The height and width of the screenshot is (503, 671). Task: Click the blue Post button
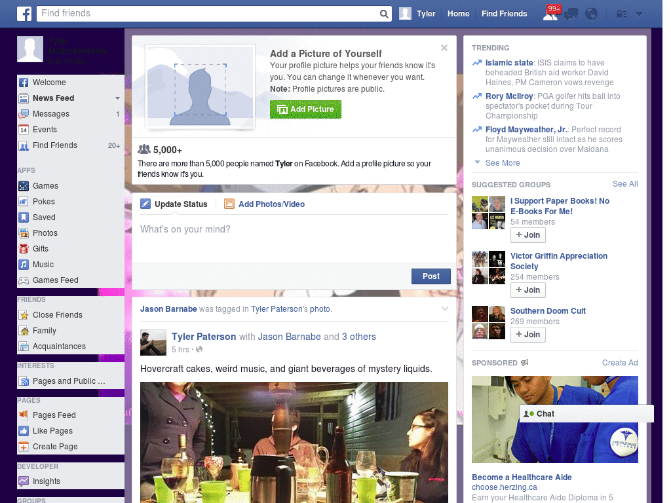tap(431, 276)
